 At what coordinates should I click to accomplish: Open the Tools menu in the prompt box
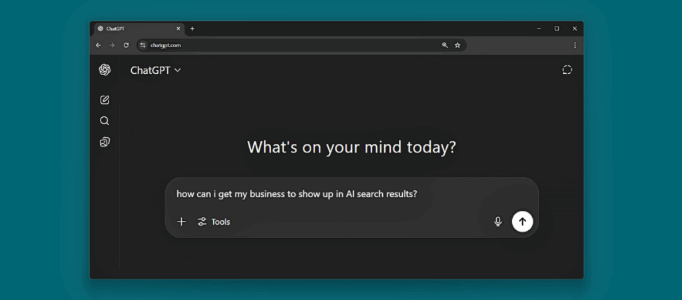(x=214, y=222)
